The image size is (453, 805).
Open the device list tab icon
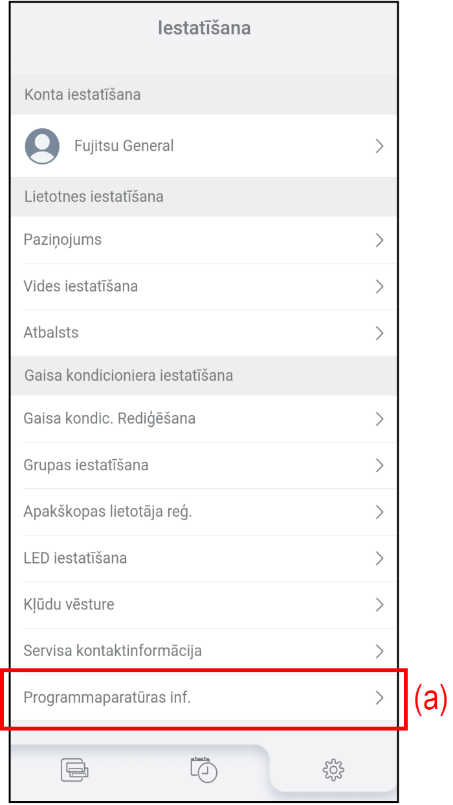click(74, 770)
